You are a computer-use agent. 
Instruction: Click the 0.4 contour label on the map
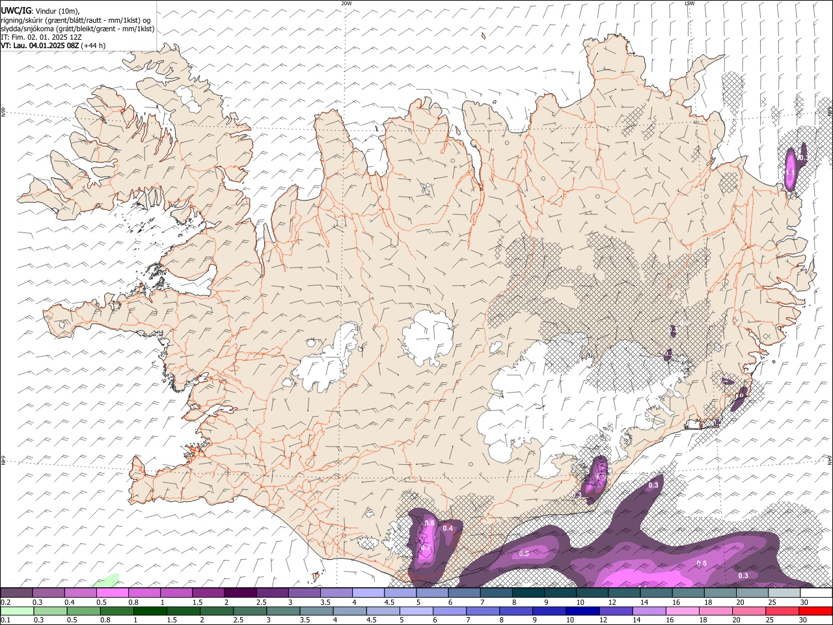pyautogui.click(x=448, y=528)
